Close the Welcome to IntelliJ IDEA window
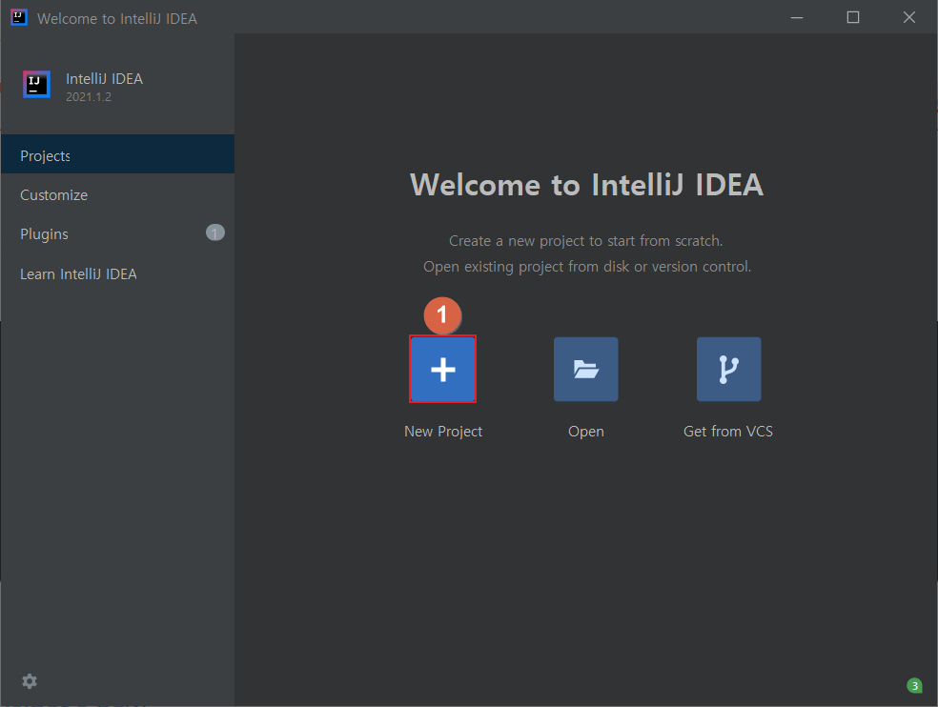 pos(909,17)
